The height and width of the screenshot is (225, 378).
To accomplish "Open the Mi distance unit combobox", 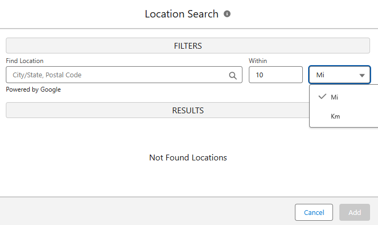I will [339, 75].
